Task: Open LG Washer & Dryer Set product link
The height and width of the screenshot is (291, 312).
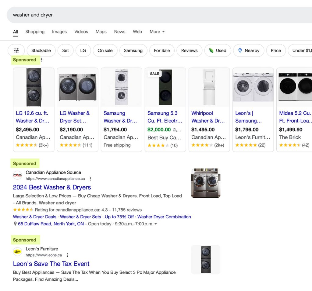Action: coord(75,117)
